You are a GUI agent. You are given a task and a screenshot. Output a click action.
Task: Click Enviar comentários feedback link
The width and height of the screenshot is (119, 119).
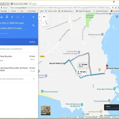click(x=105, y=117)
